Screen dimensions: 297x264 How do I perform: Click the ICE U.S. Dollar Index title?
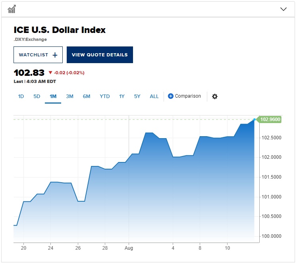[x=60, y=30]
